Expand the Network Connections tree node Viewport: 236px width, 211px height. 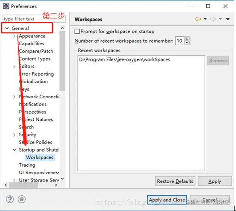(14, 97)
